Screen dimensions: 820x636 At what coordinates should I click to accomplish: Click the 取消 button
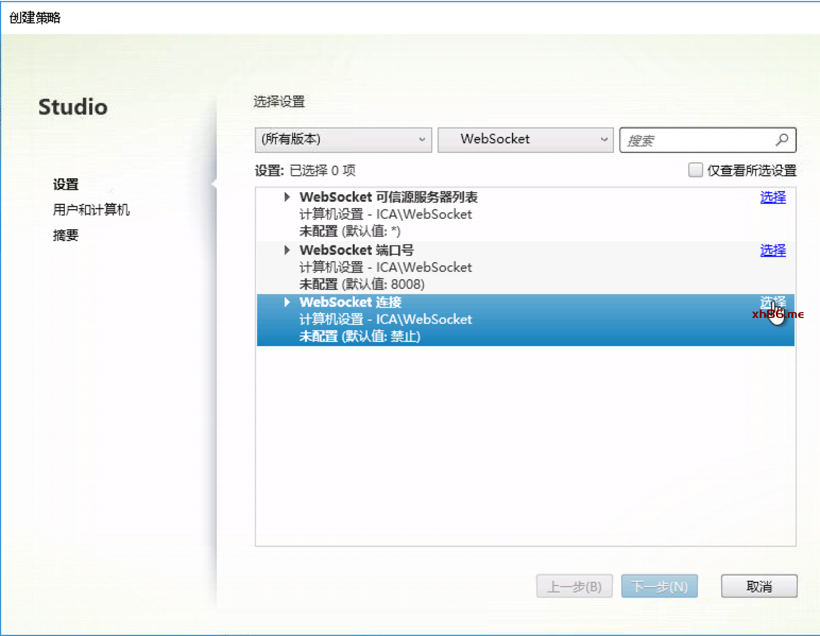pos(759,586)
